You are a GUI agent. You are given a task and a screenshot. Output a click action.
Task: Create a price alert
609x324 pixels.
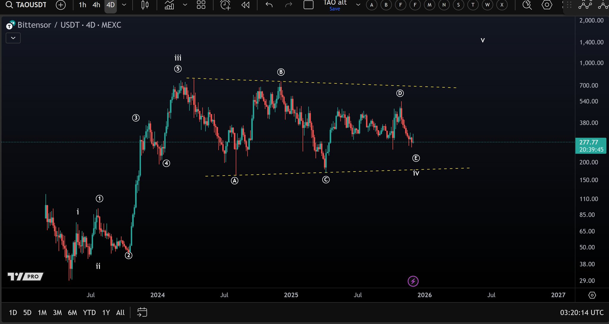tap(225, 5)
